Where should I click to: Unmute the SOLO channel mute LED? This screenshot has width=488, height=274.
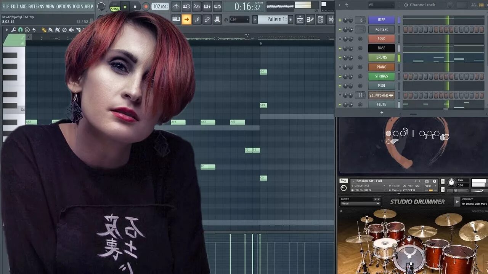(340, 39)
